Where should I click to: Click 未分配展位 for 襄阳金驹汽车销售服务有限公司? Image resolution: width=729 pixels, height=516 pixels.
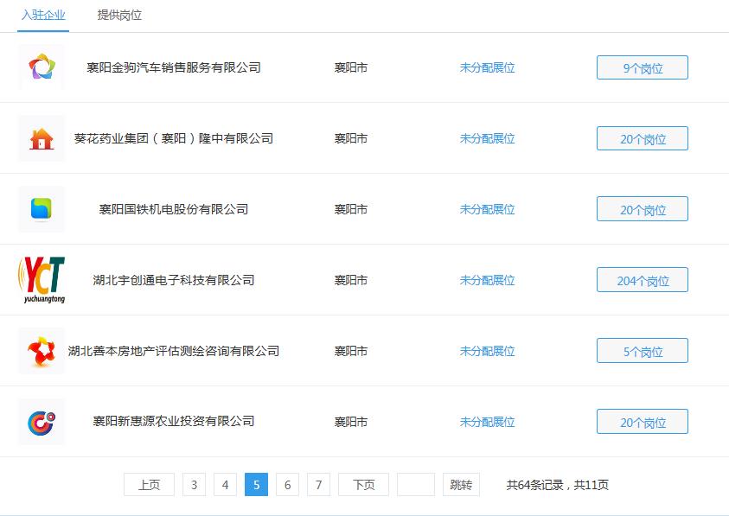[x=487, y=68]
